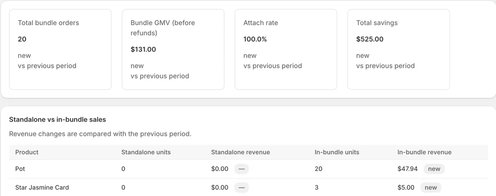Click vs previous period under Bundle GMV
Viewport: 496px width, 196px height.
[x=160, y=76]
